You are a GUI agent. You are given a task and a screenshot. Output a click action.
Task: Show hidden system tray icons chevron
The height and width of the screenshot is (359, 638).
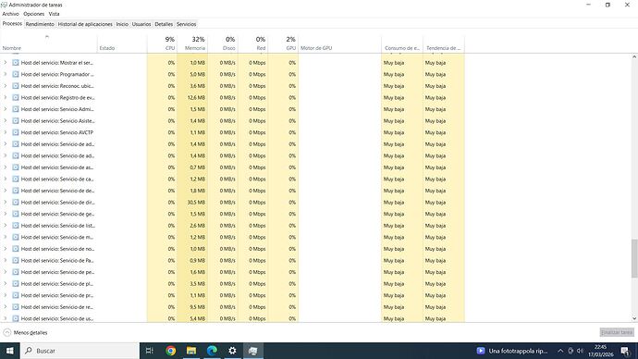point(560,351)
